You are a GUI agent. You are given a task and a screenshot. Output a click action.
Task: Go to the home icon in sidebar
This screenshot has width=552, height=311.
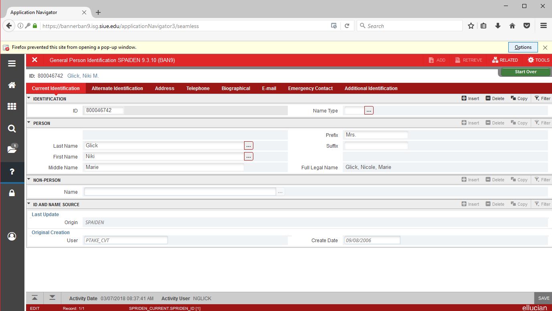[12, 85]
